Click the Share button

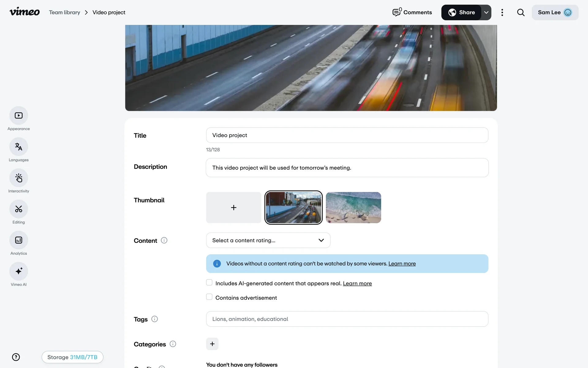point(461,13)
